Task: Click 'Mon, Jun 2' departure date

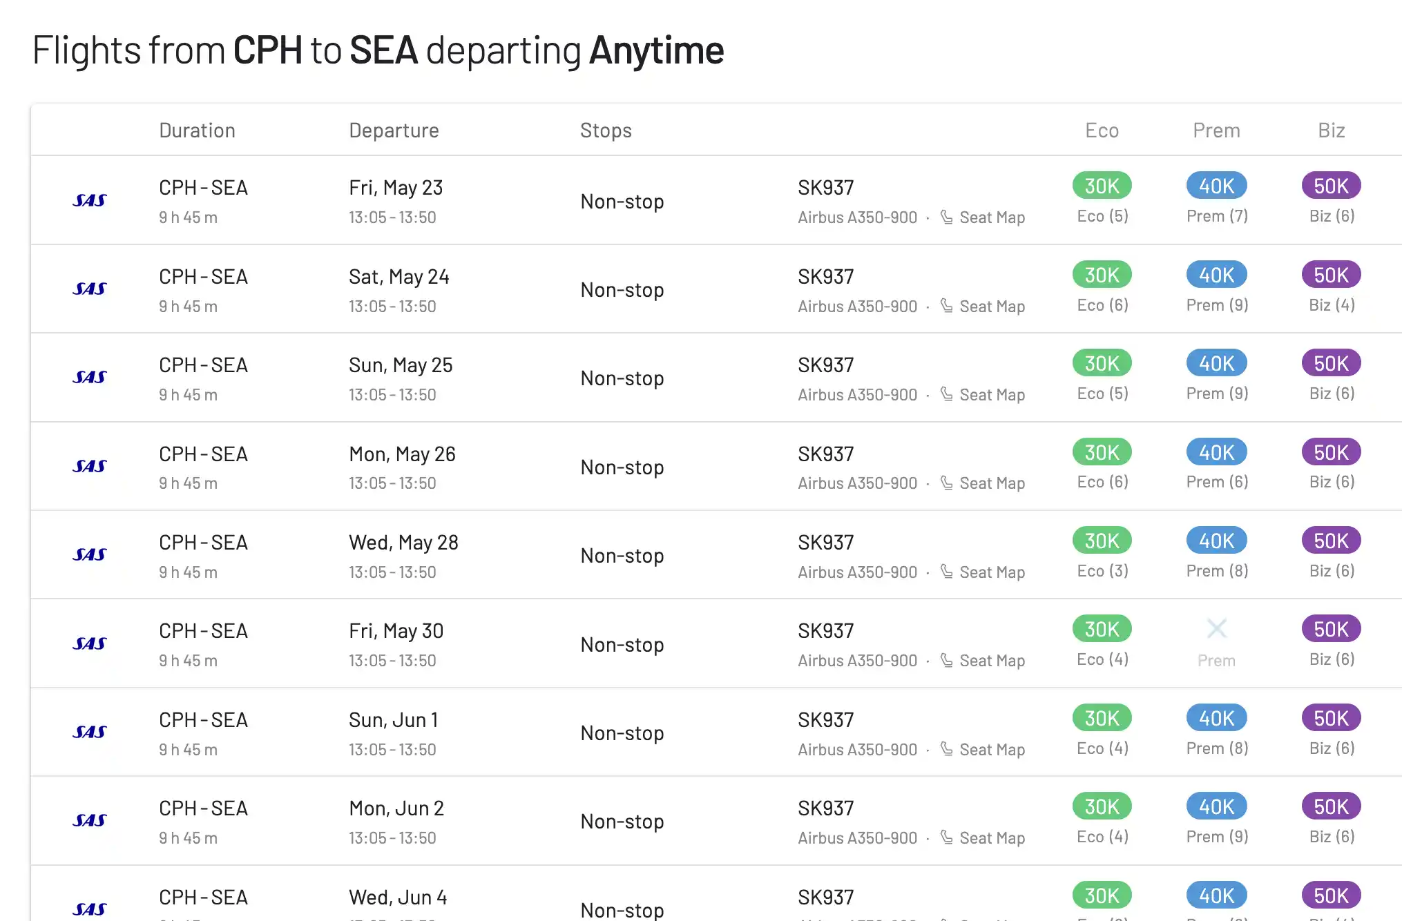Action: pos(396,808)
